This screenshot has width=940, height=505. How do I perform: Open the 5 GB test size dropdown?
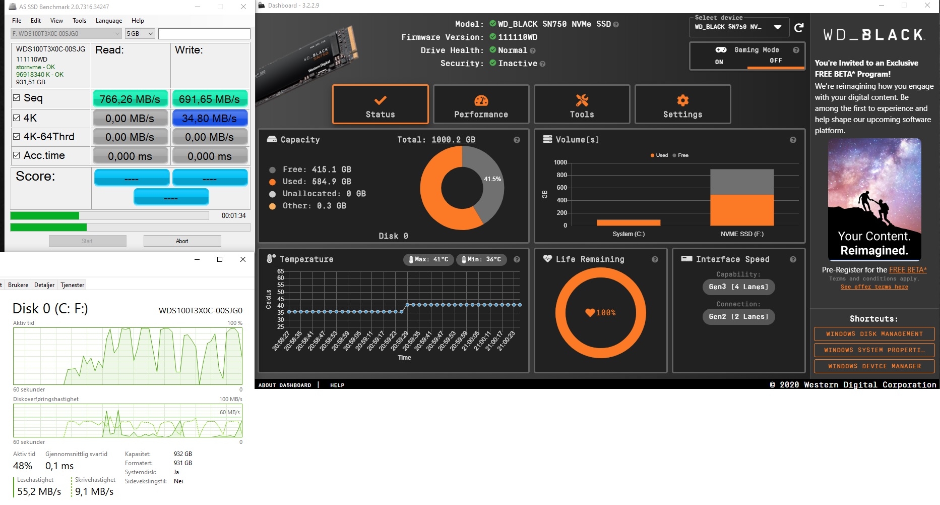[x=140, y=34]
